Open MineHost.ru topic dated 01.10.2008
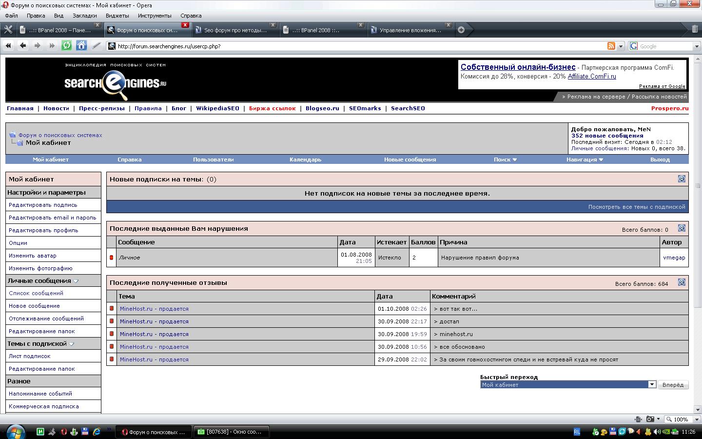702x439 pixels. point(154,309)
